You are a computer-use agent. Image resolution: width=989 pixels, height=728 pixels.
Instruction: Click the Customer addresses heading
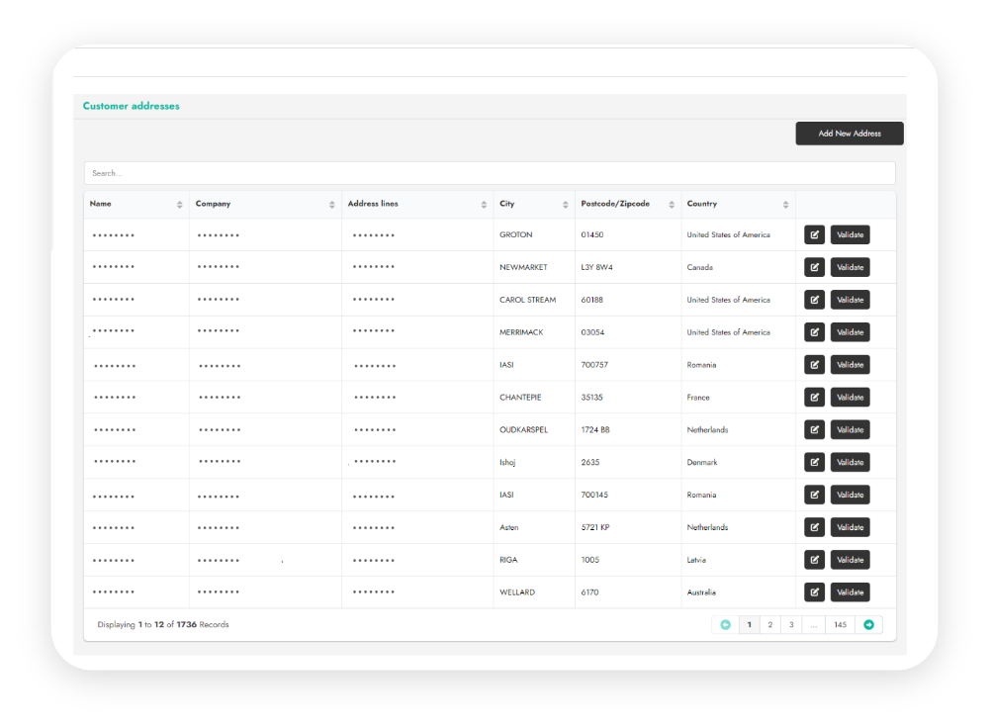pyautogui.click(x=132, y=106)
